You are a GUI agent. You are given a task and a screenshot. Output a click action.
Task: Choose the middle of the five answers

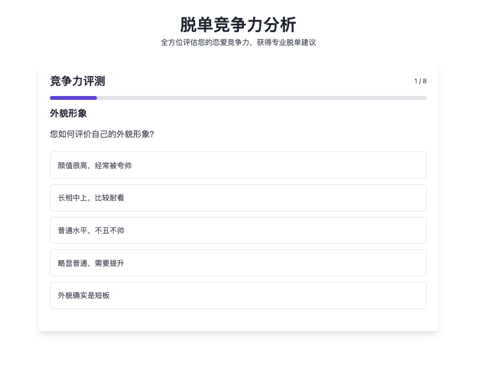click(x=238, y=230)
